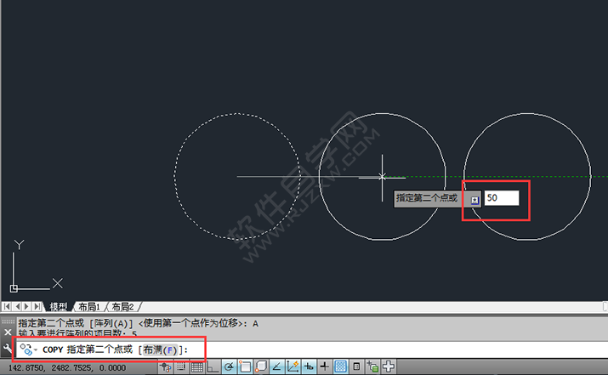Click the UCS origin icon square
This screenshot has height=375, width=608.
(14, 288)
